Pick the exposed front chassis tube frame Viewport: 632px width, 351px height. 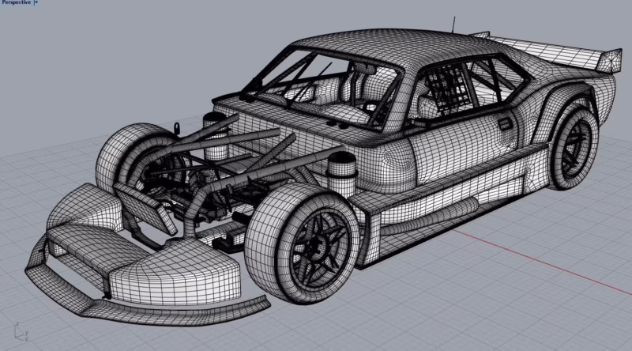coord(237,158)
